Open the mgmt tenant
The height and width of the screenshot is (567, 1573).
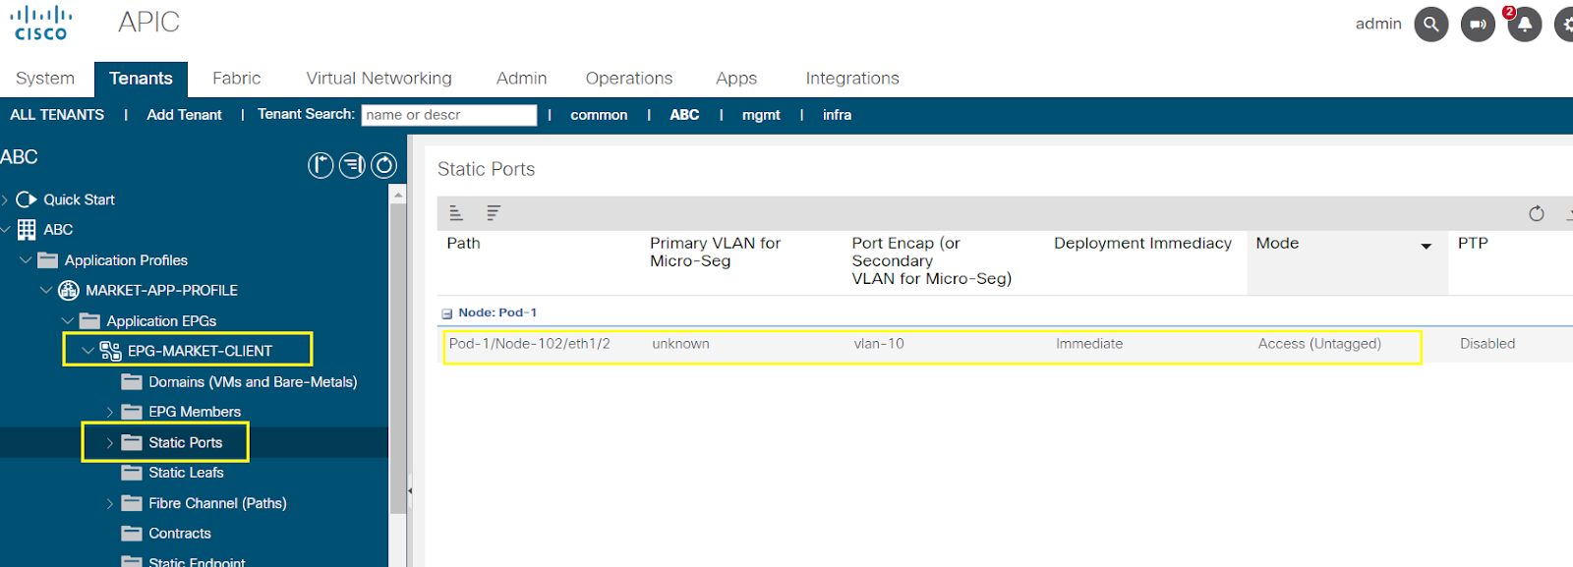pyautogui.click(x=761, y=115)
